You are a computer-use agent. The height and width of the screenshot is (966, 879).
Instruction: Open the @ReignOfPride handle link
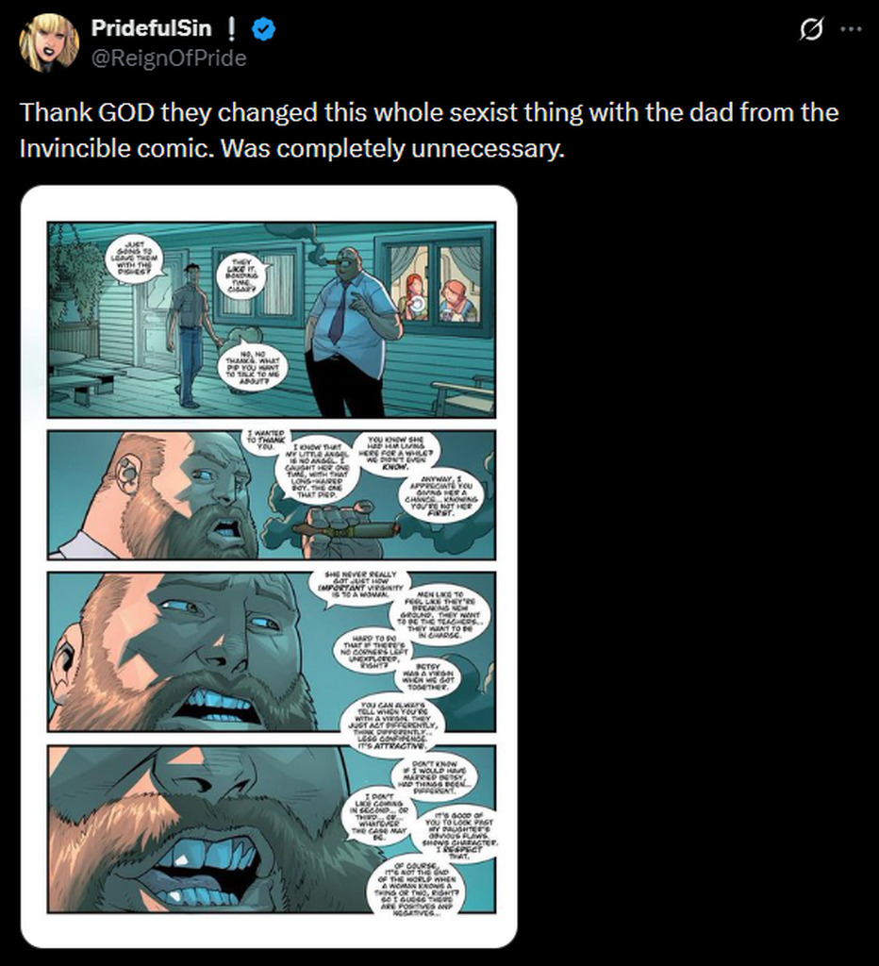tap(169, 58)
